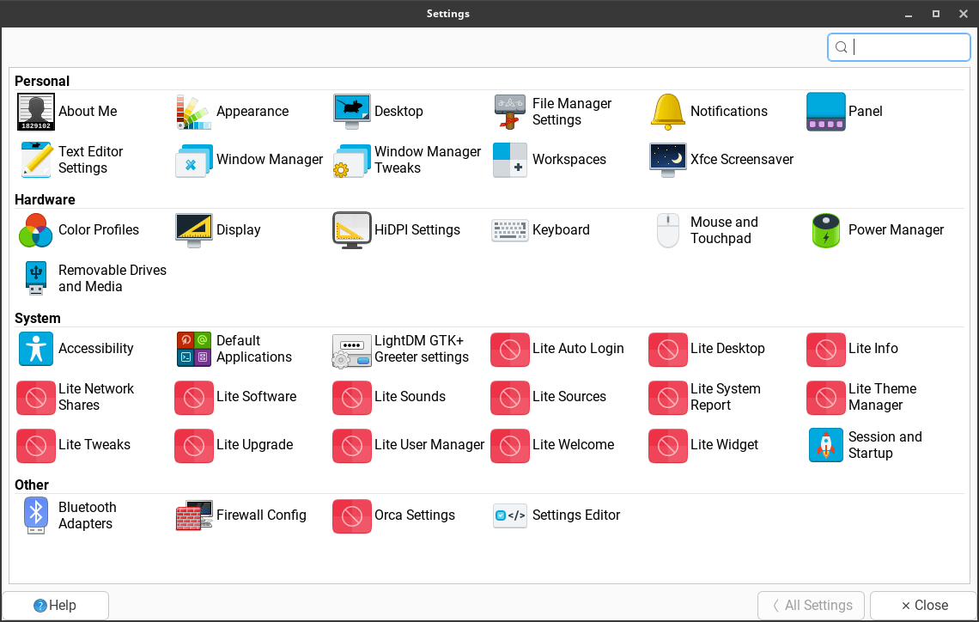The width and height of the screenshot is (979, 622).
Task: Open the Settings Editor
Action: (x=509, y=515)
